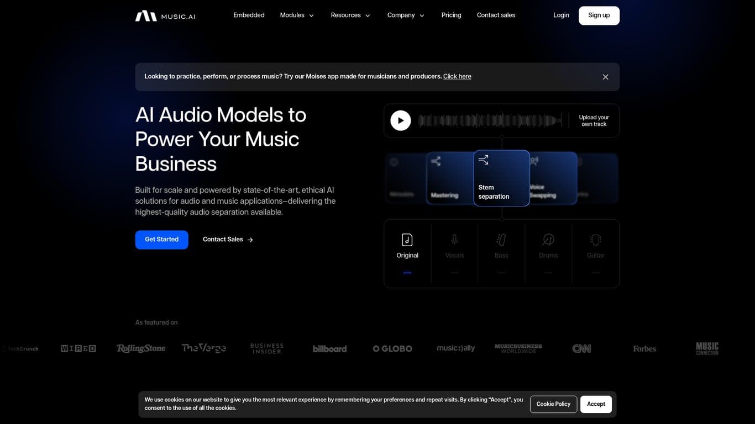Click the Mastering module icon
This screenshot has height=424, width=755.
point(436,161)
